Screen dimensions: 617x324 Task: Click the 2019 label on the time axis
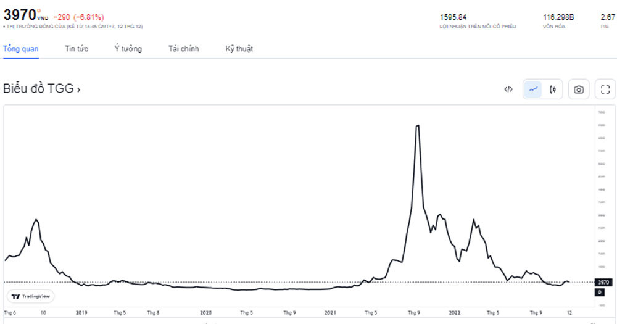point(81,313)
